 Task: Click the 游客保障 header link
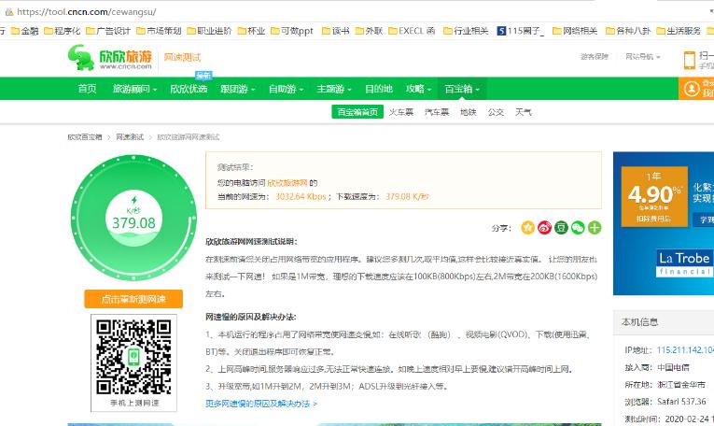[595, 56]
